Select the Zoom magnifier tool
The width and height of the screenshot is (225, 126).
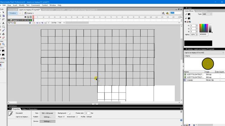pos(3,44)
